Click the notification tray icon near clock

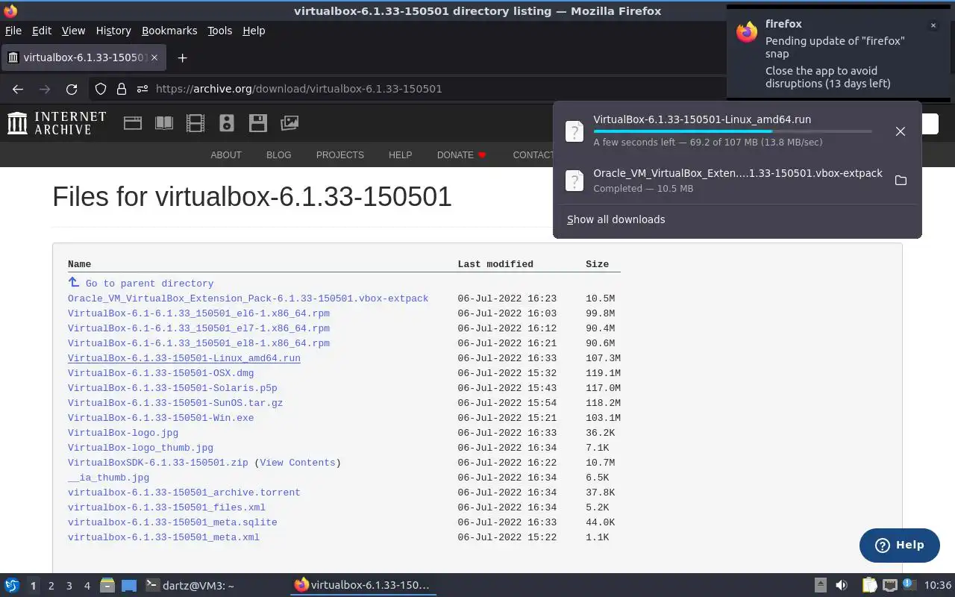click(908, 584)
